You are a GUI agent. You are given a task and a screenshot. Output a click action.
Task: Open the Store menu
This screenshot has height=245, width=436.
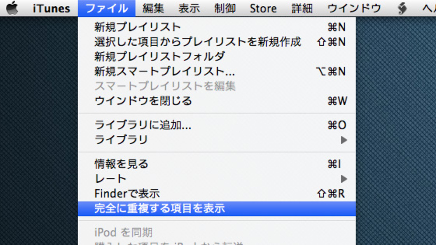(263, 8)
